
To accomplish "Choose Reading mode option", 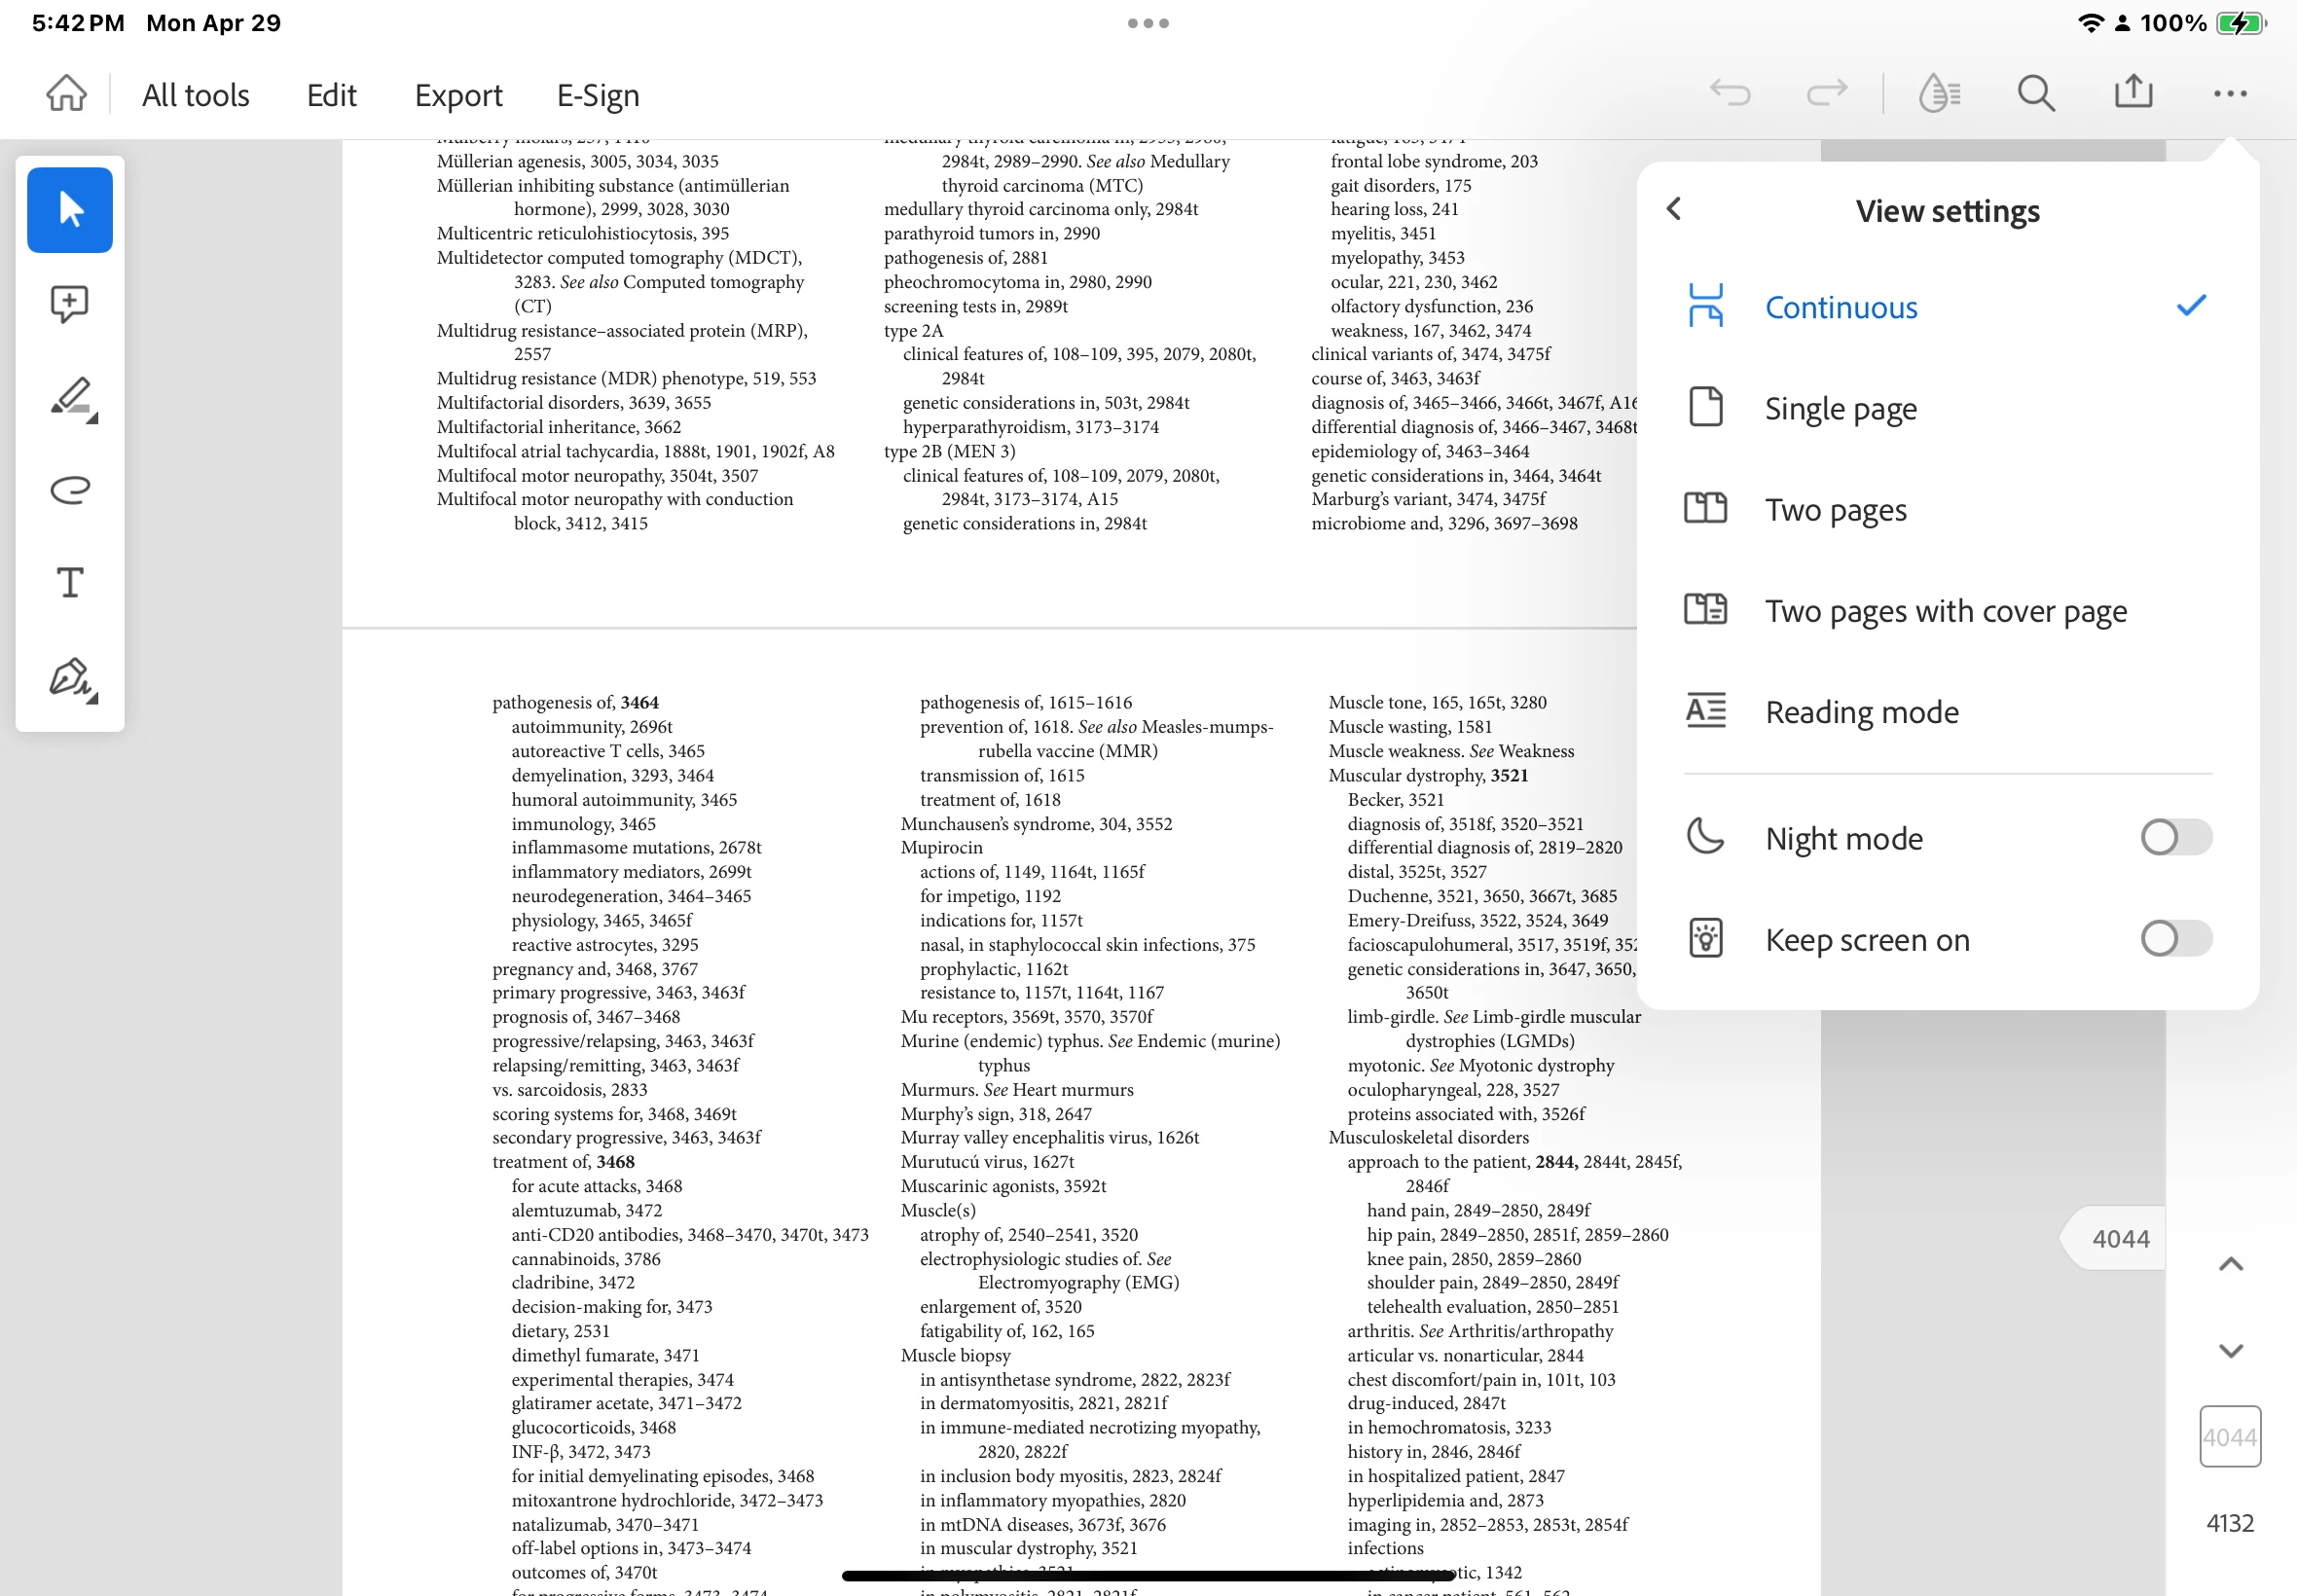I will (1861, 712).
